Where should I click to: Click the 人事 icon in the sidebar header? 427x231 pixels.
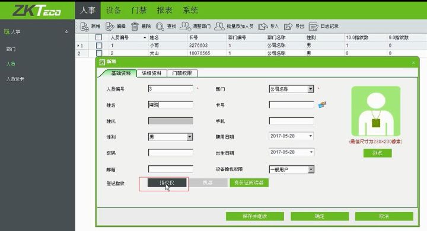pyautogui.click(x=7, y=31)
